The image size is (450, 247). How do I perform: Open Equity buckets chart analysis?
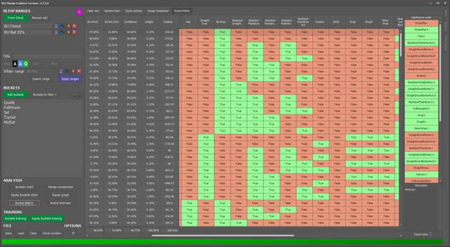(24, 195)
